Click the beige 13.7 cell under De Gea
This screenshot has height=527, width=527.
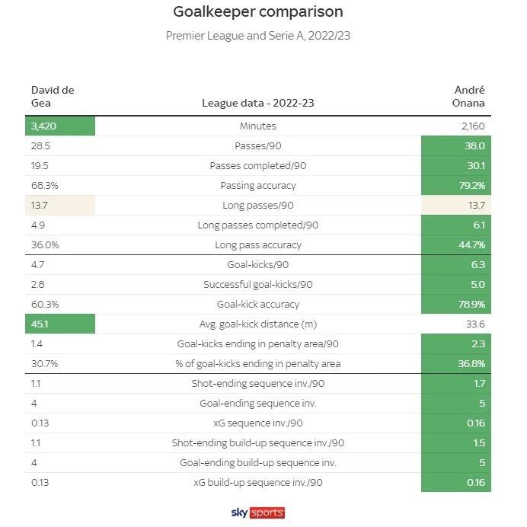coord(60,206)
